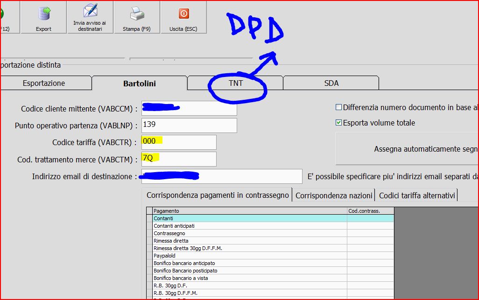Image resolution: width=479 pixels, height=300 pixels.
Task: Click the Cod.contrass. column header
Action: point(371,211)
